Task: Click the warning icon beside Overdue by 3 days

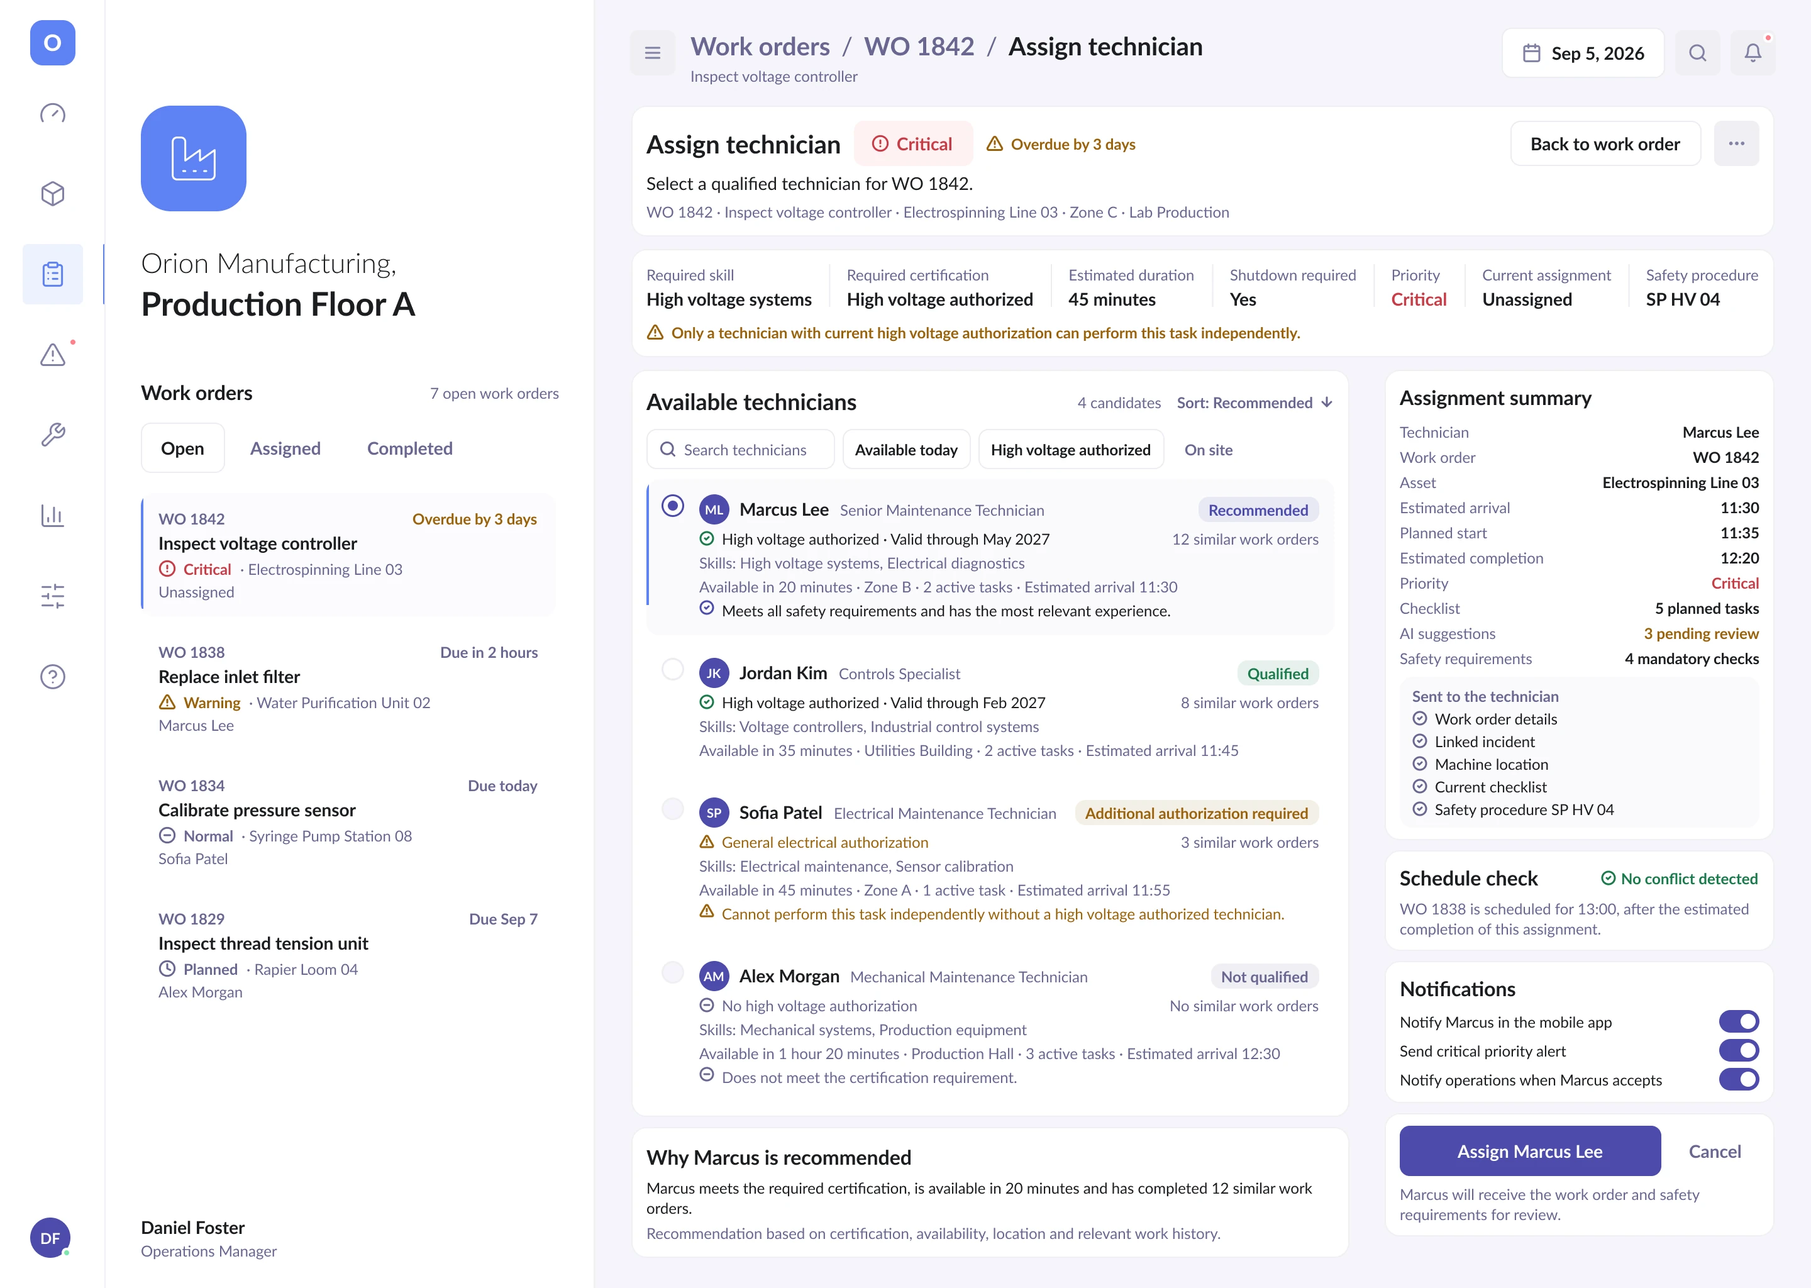Action: pos(994,143)
